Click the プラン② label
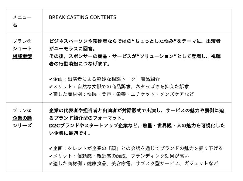243x181 pixels. coord(22,110)
